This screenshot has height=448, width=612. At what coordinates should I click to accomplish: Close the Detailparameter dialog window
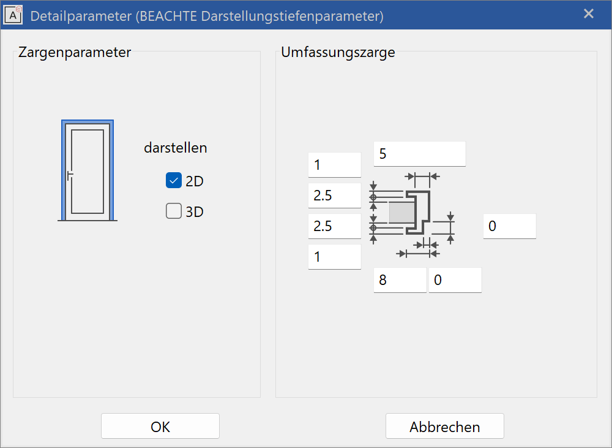(589, 14)
